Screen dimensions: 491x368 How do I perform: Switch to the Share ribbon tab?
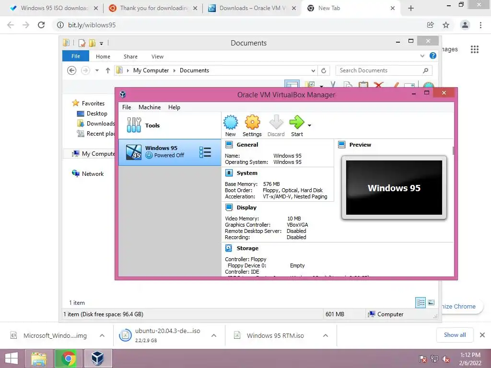130,57
